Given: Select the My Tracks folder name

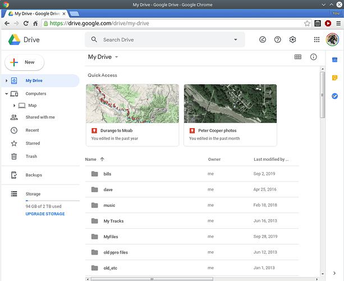Looking at the screenshot, I should coord(113,221).
